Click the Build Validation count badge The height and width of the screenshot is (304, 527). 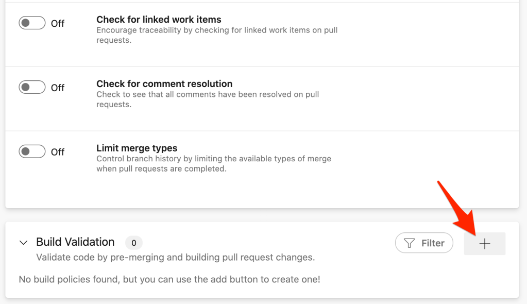(133, 243)
